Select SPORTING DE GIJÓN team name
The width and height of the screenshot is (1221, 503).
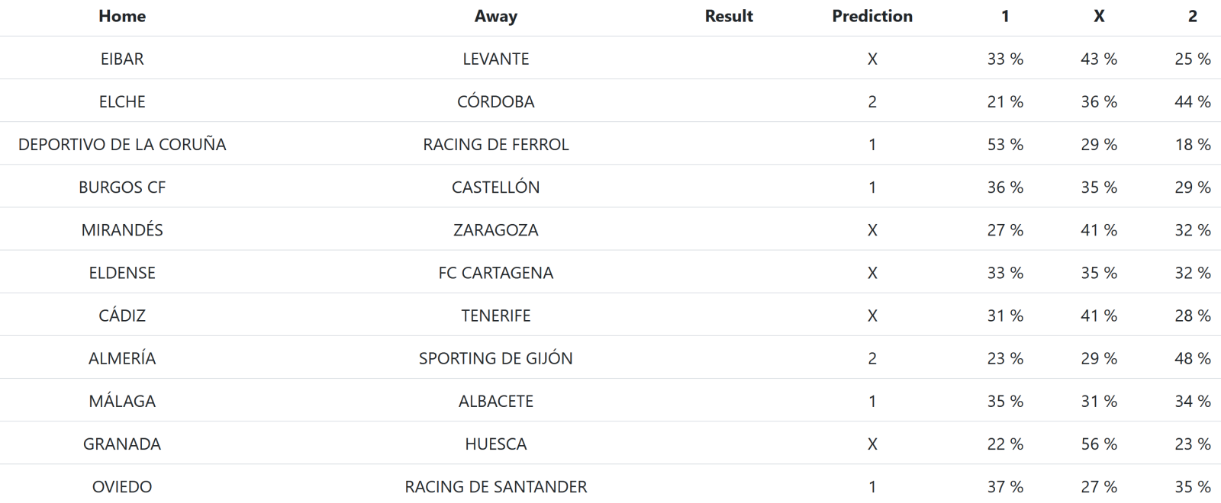pyautogui.click(x=495, y=357)
